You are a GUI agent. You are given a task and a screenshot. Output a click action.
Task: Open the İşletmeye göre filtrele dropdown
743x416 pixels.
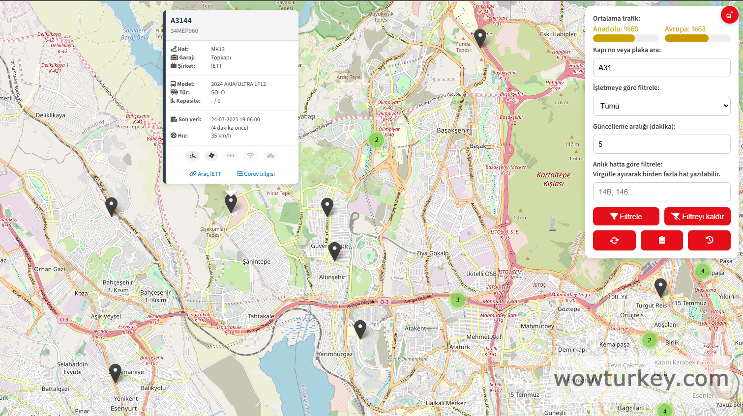tap(661, 106)
